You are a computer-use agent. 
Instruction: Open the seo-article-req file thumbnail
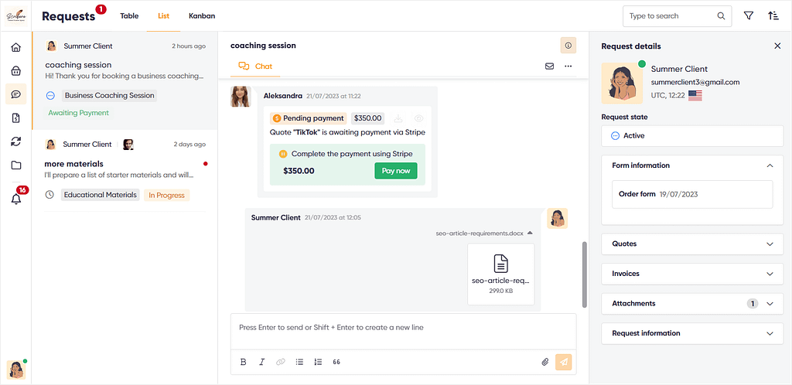click(x=500, y=274)
